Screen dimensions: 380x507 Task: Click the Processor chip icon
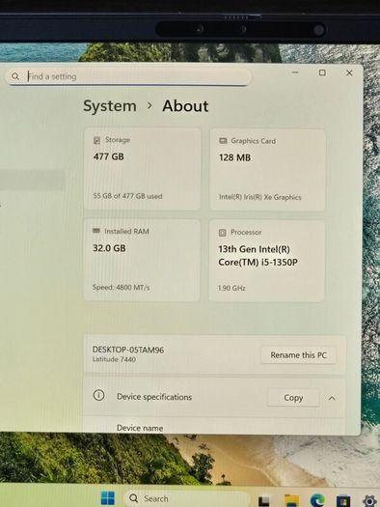pyautogui.click(x=222, y=233)
